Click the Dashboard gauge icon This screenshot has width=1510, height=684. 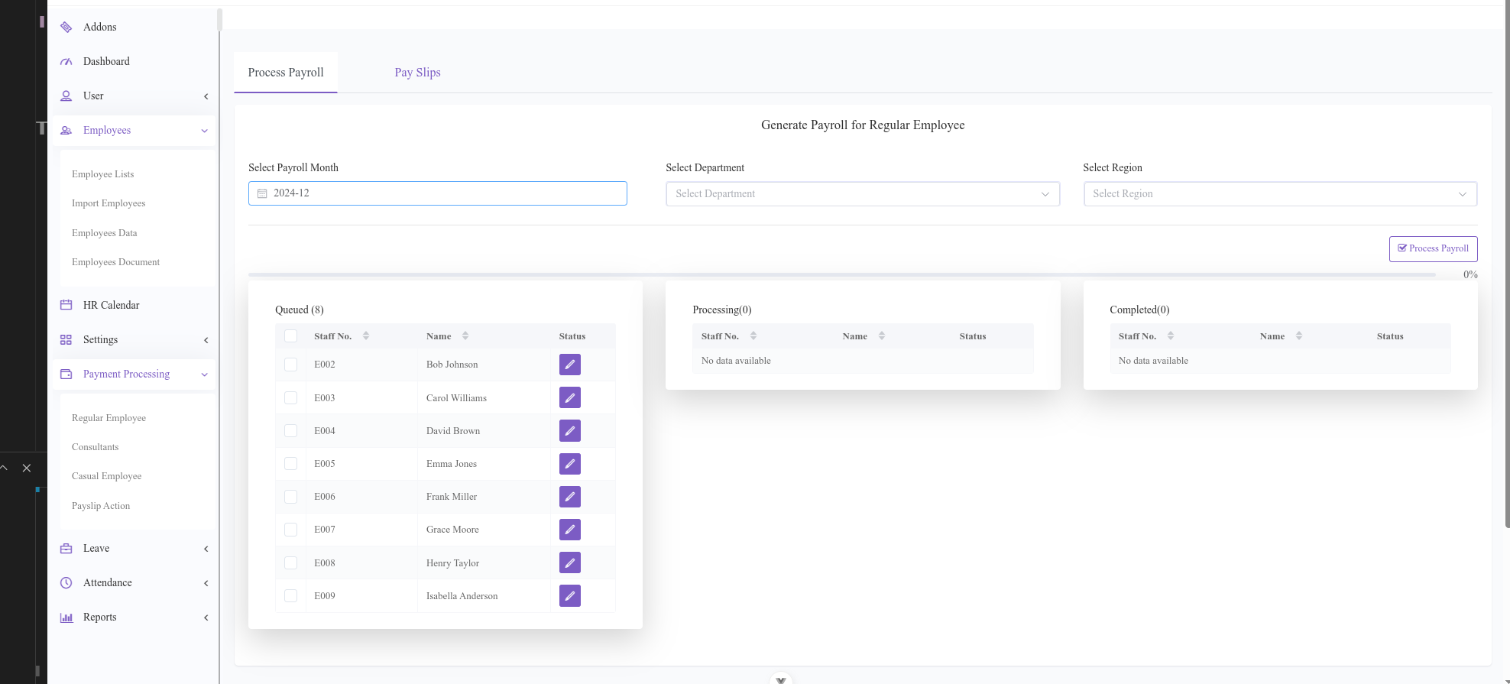click(66, 62)
